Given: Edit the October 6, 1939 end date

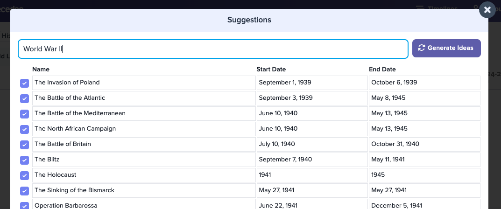Looking at the screenshot, I should coord(424,83).
